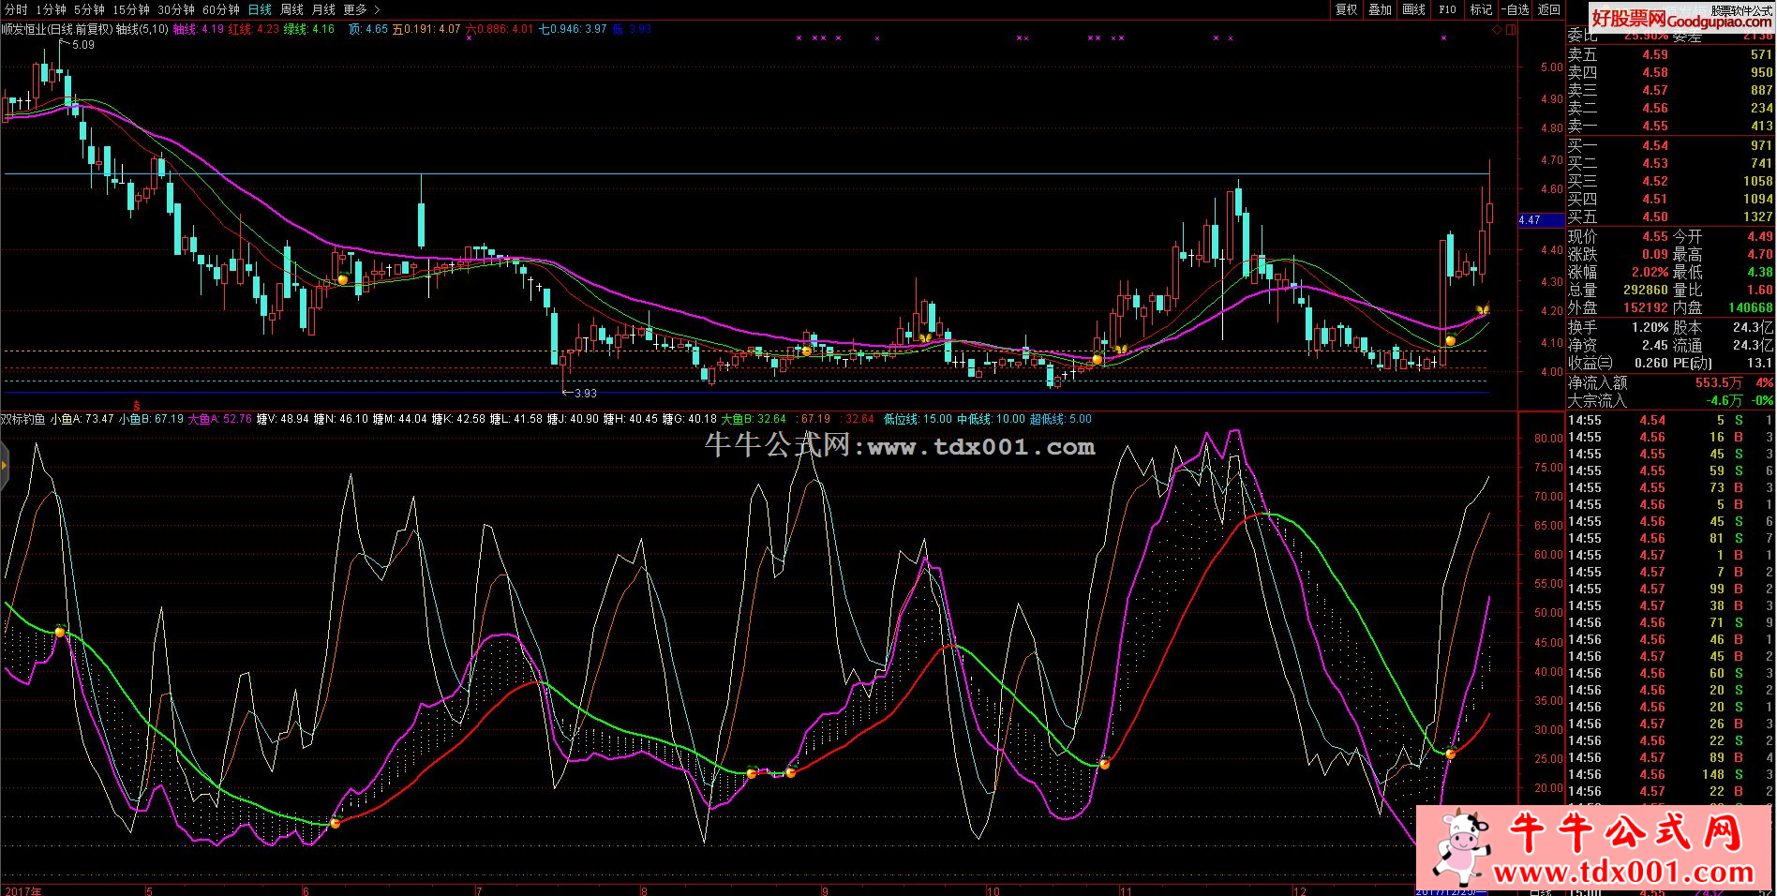Click the 轴线: 4.19 indicator value

point(199,29)
